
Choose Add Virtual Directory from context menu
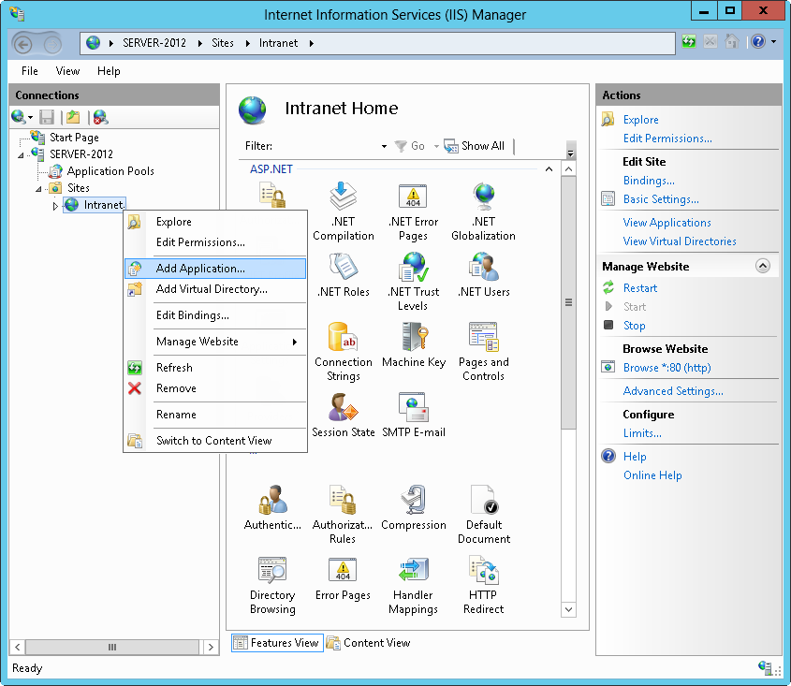(x=215, y=289)
